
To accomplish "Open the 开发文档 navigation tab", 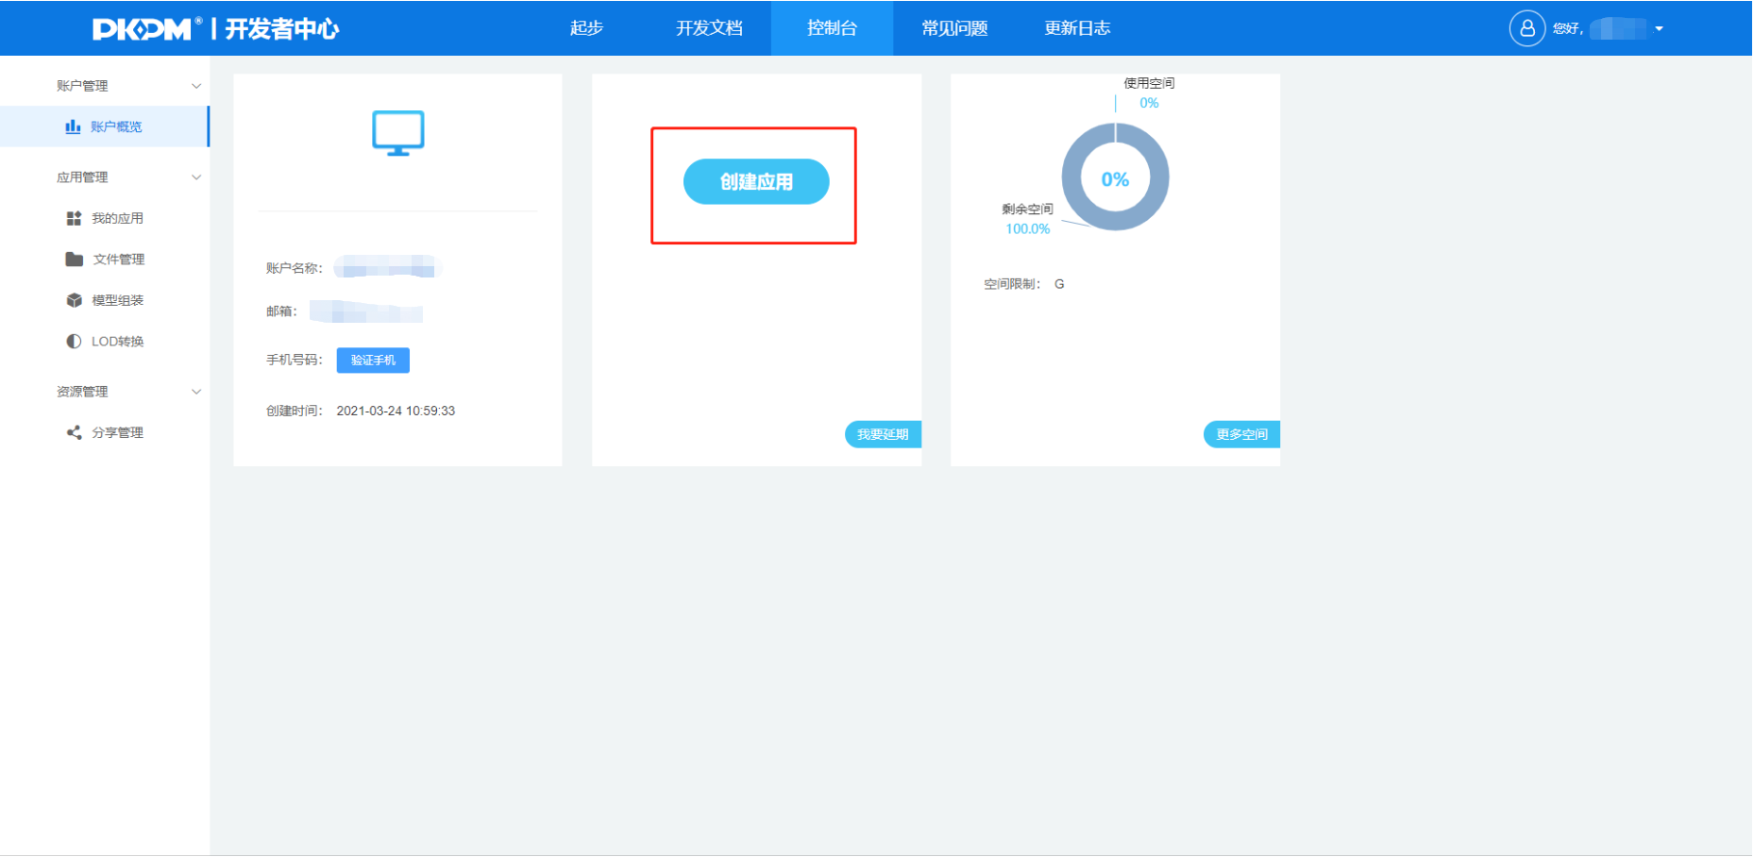I will [x=709, y=28].
